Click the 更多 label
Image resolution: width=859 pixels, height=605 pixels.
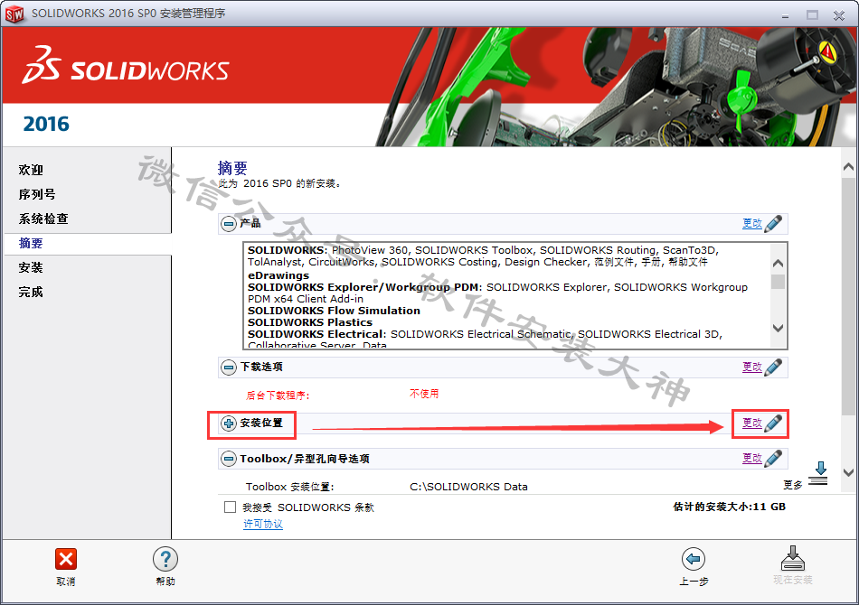click(x=793, y=485)
